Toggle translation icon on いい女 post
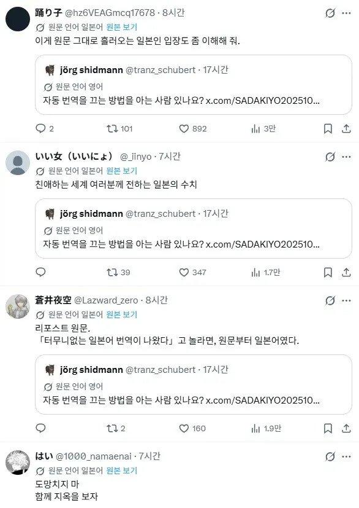Screen dimensions: 359x508 tap(330, 157)
